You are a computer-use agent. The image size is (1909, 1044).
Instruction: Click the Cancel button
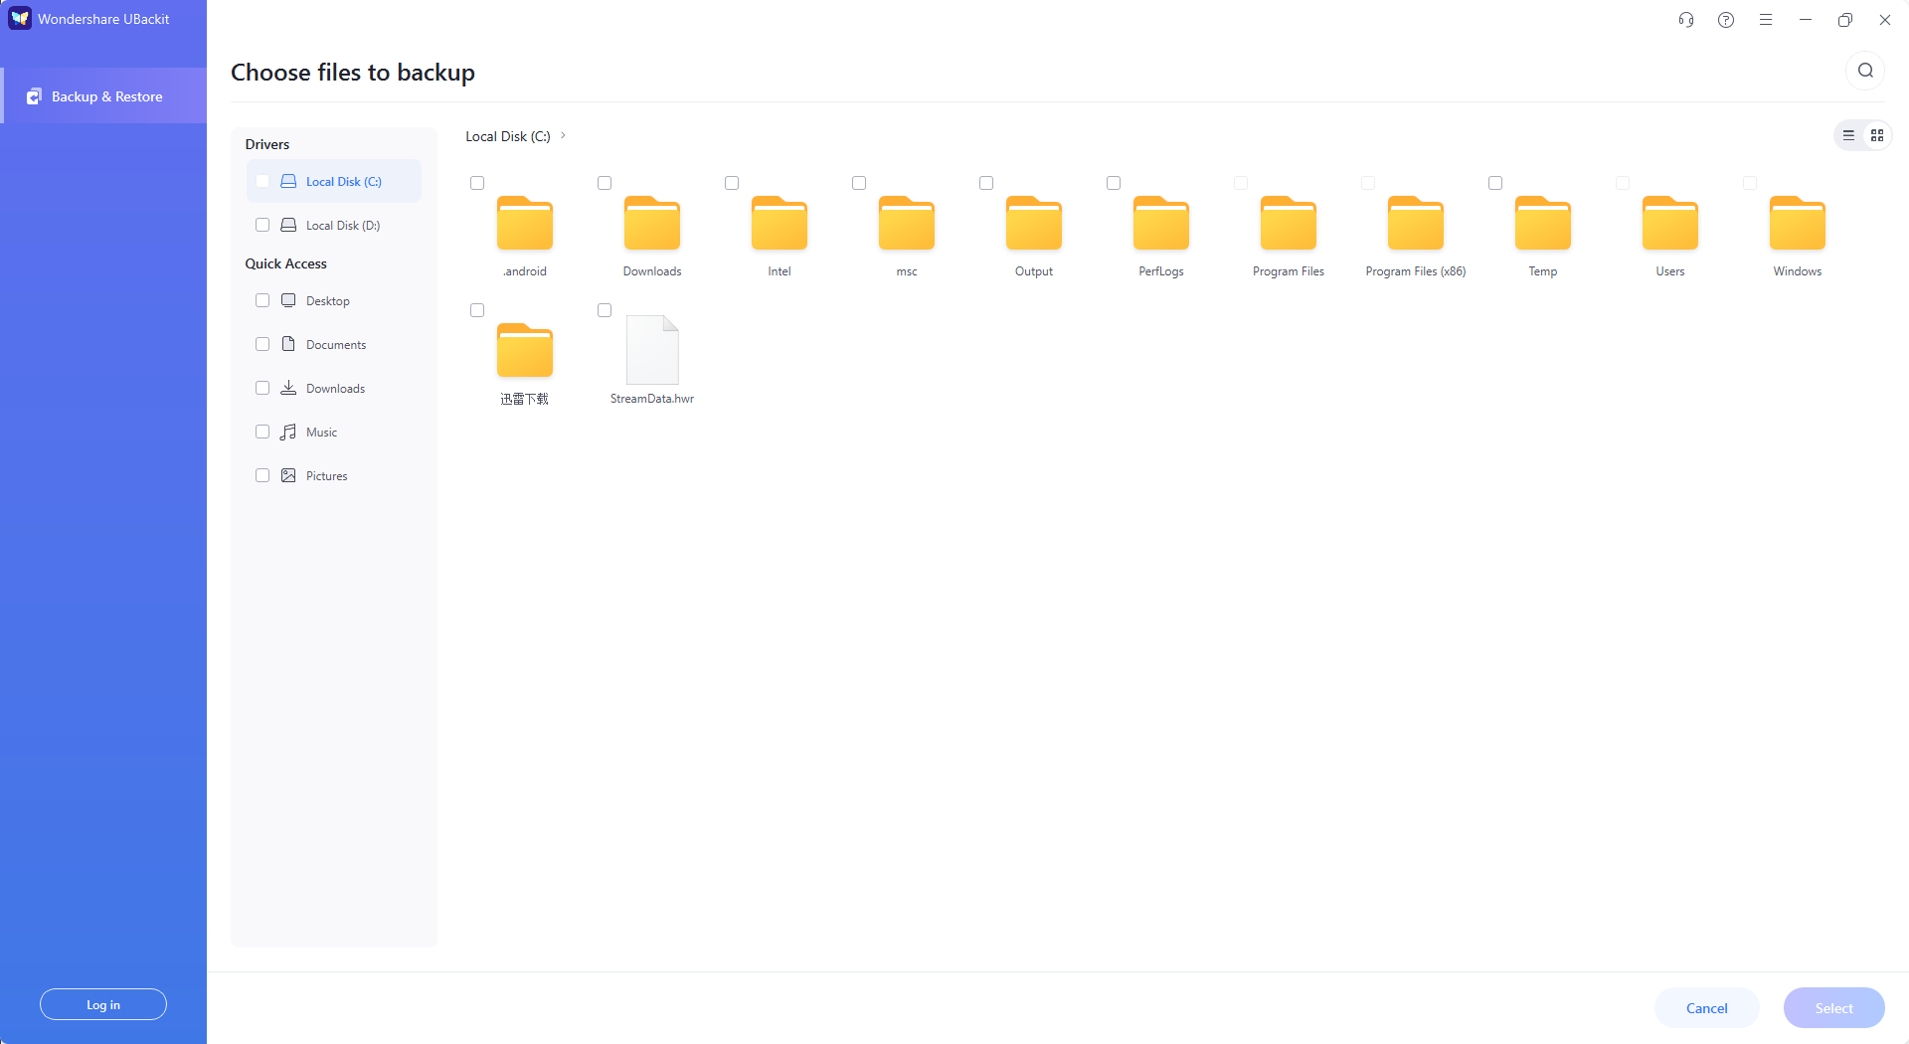(1707, 1008)
